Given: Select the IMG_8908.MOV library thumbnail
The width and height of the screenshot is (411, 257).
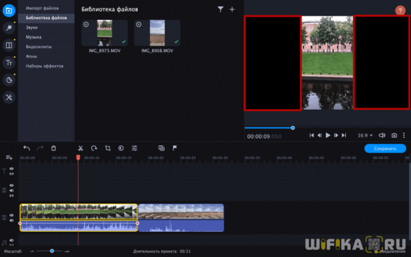Looking at the screenshot, I should click(158, 33).
